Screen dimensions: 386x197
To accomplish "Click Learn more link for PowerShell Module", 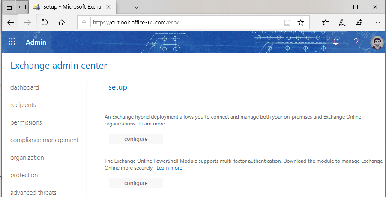I will (x=169, y=168).
